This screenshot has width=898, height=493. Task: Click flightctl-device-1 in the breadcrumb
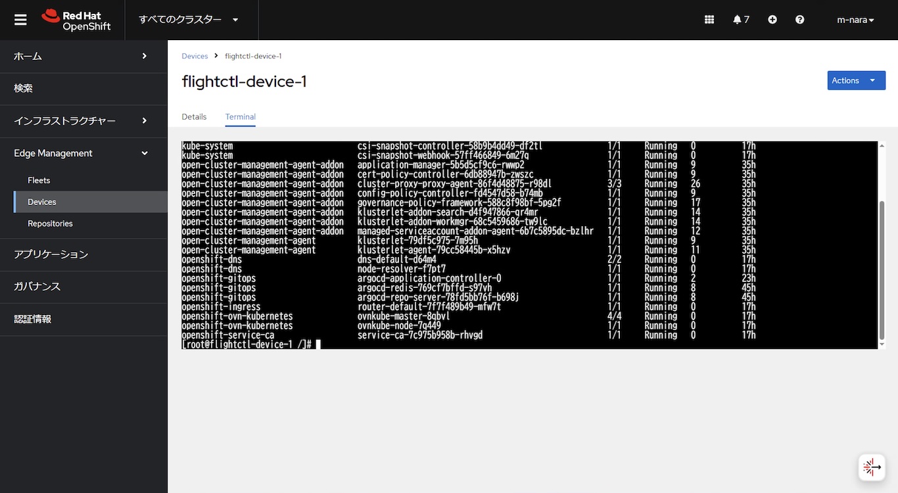pyautogui.click(x=253, y=56)
